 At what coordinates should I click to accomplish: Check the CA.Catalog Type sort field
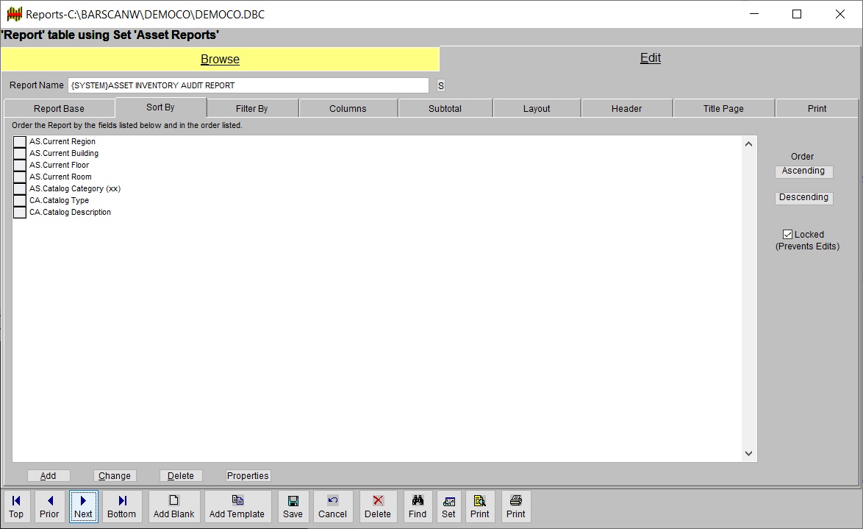pyautogui.click(x=20, y=199)
